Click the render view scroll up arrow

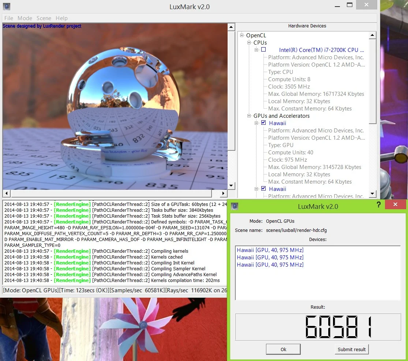pyautogui.click(x=231, y=27)
